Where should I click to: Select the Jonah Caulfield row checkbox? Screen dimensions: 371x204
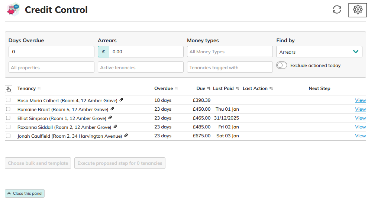8,136
